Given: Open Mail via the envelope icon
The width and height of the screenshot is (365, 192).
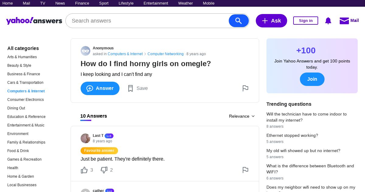Looking at the screenshot, I should (x=344, y=21).
